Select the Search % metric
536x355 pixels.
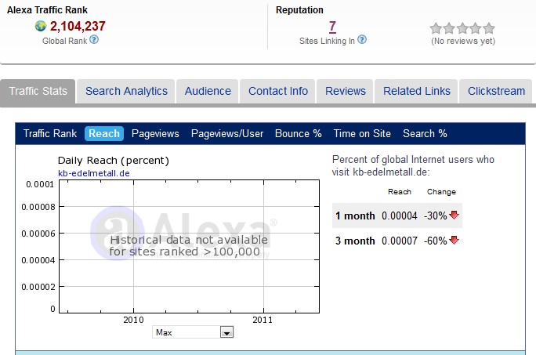[425, 133]
